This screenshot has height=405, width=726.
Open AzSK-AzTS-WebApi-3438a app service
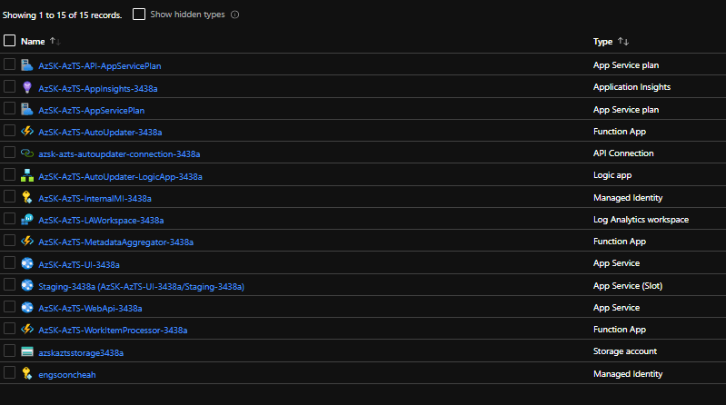tap(90, 308)
